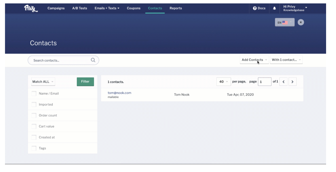Viewport: 336px width, 172px height.
Task: Go to the next contacts page
Action: pos(293,82)
